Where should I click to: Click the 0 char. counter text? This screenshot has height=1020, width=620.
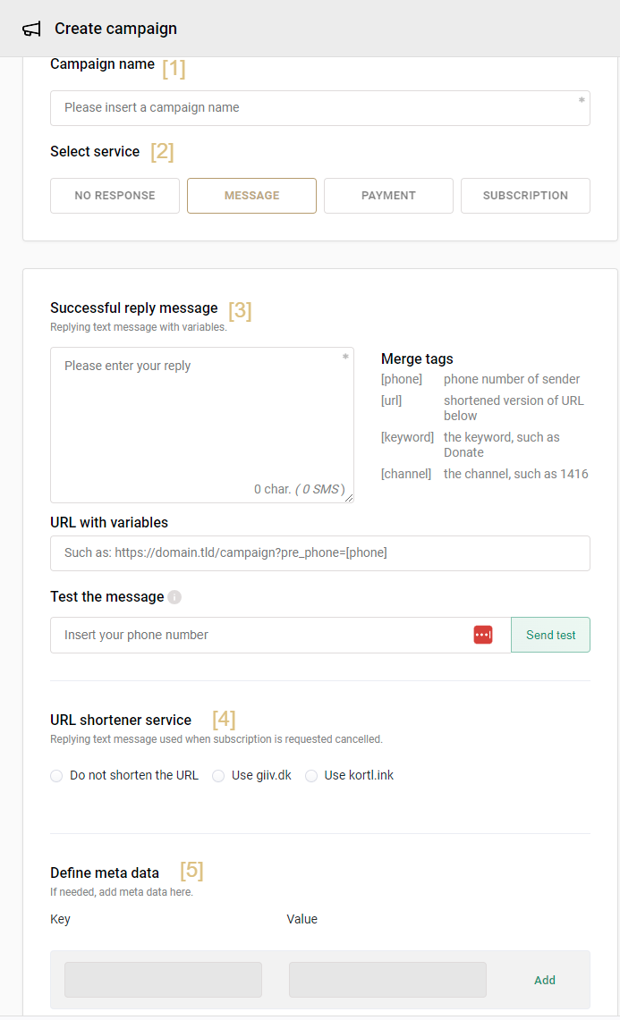click(272, 489)
